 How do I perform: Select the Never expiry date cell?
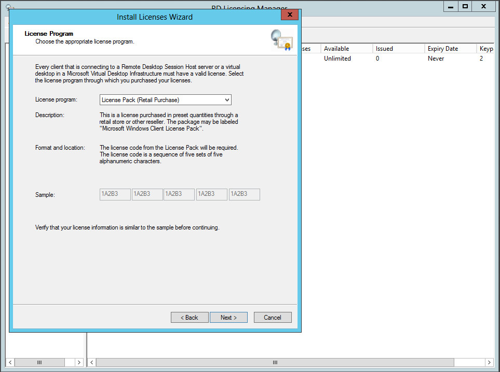coord(436,59)
